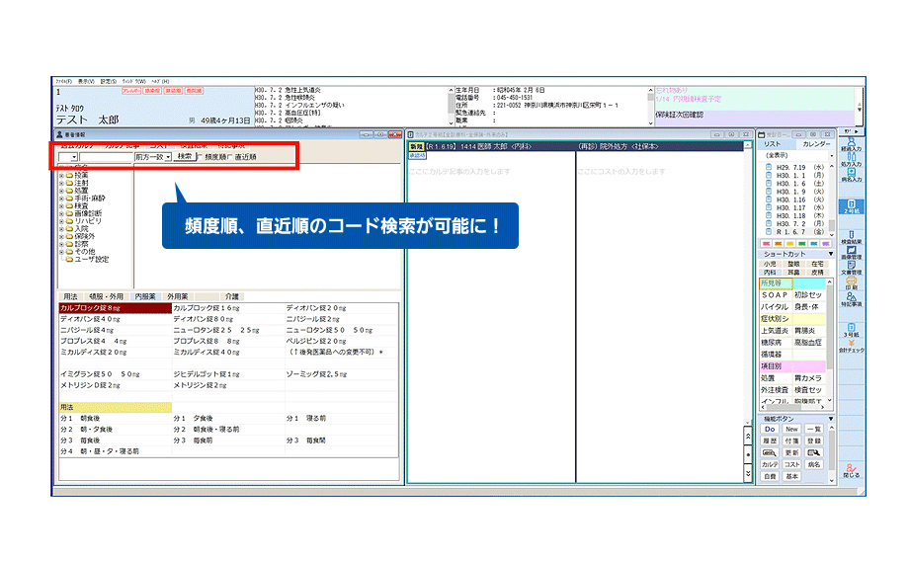Click the list-search icon button in 機能ボタン
909x561 pixels.
(x=814, y=452)
